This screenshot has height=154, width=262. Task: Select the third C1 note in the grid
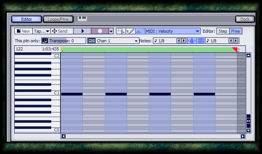(x=160, y=94)
